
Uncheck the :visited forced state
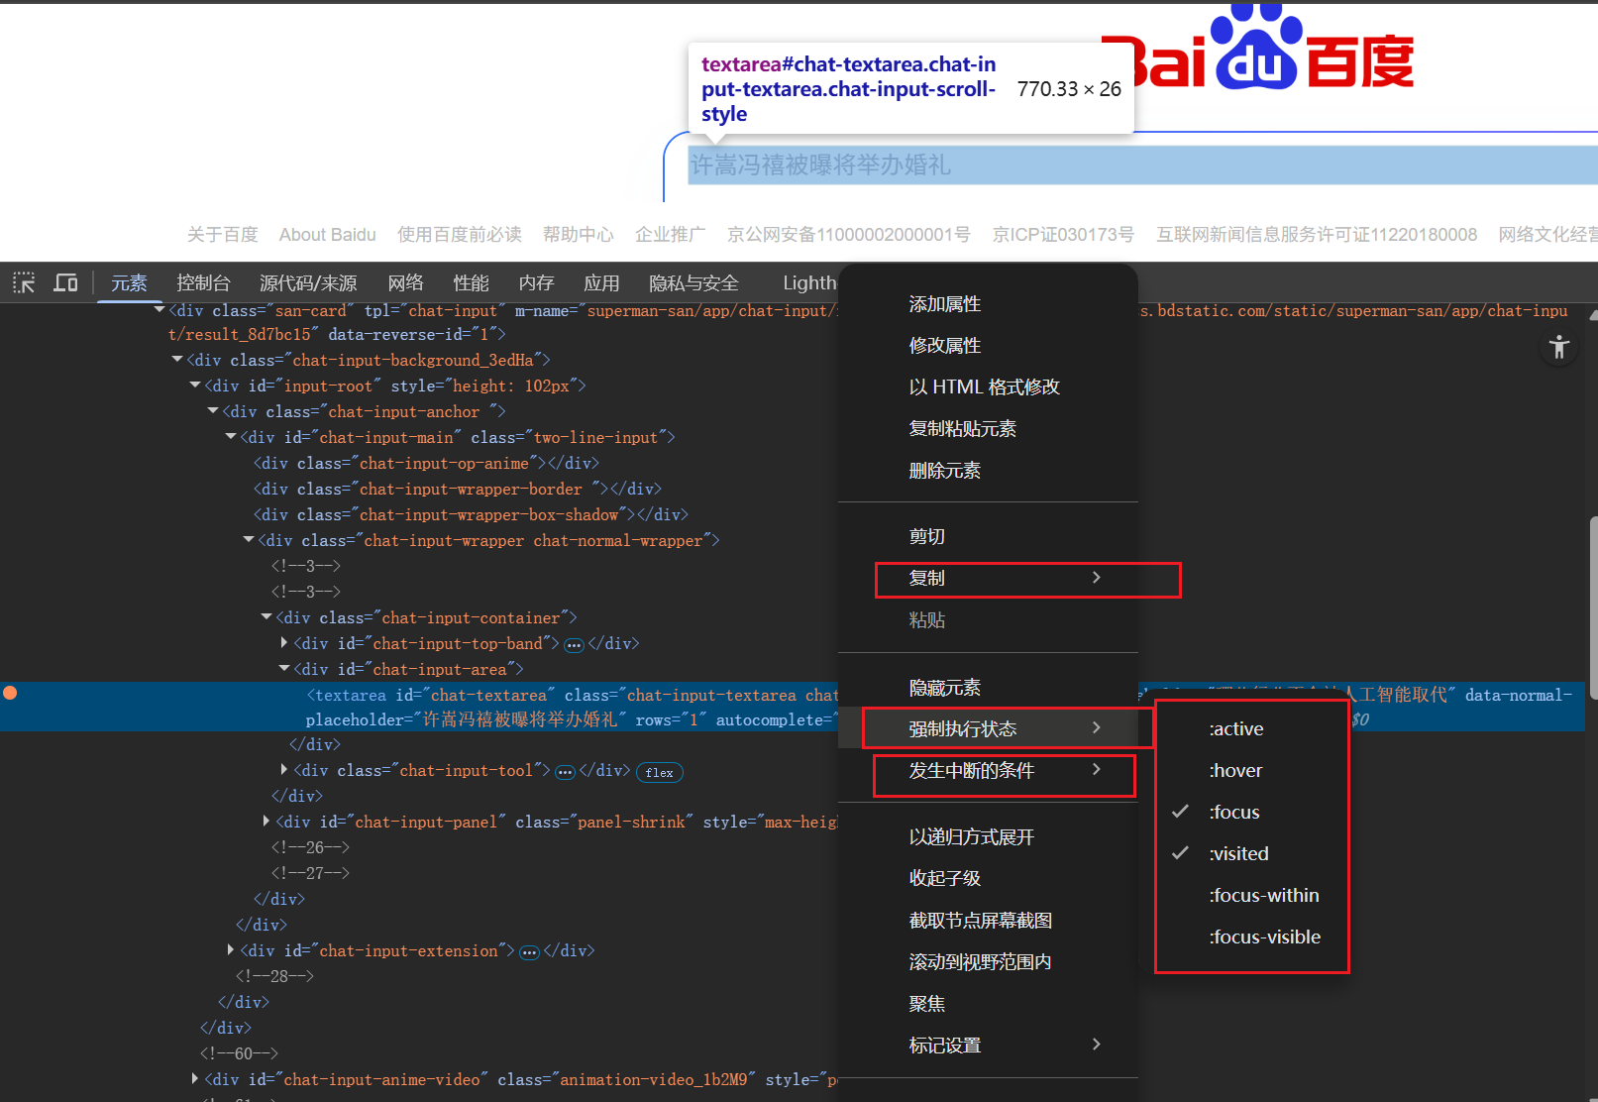click(1238, 853)
